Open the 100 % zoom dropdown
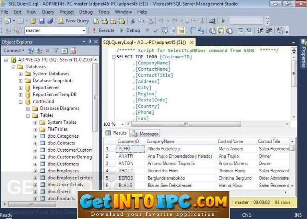Screen dimensions: 307x219 click(x=122, y=124)
